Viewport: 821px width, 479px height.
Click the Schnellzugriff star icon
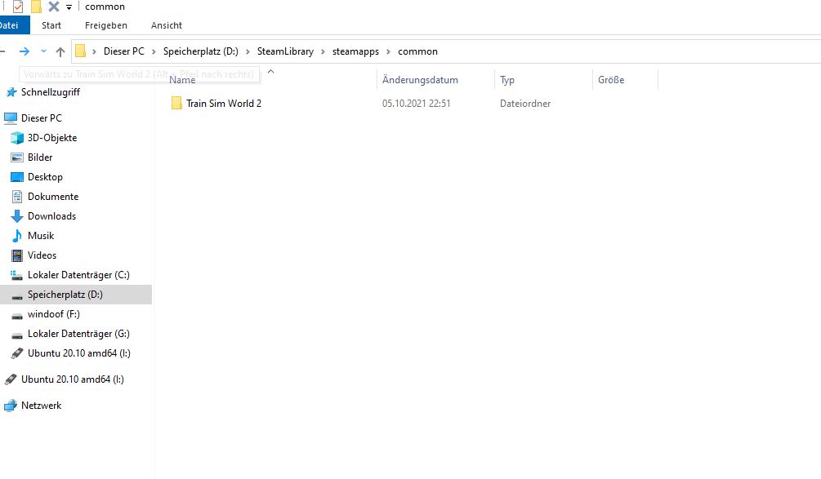[11, 92]
